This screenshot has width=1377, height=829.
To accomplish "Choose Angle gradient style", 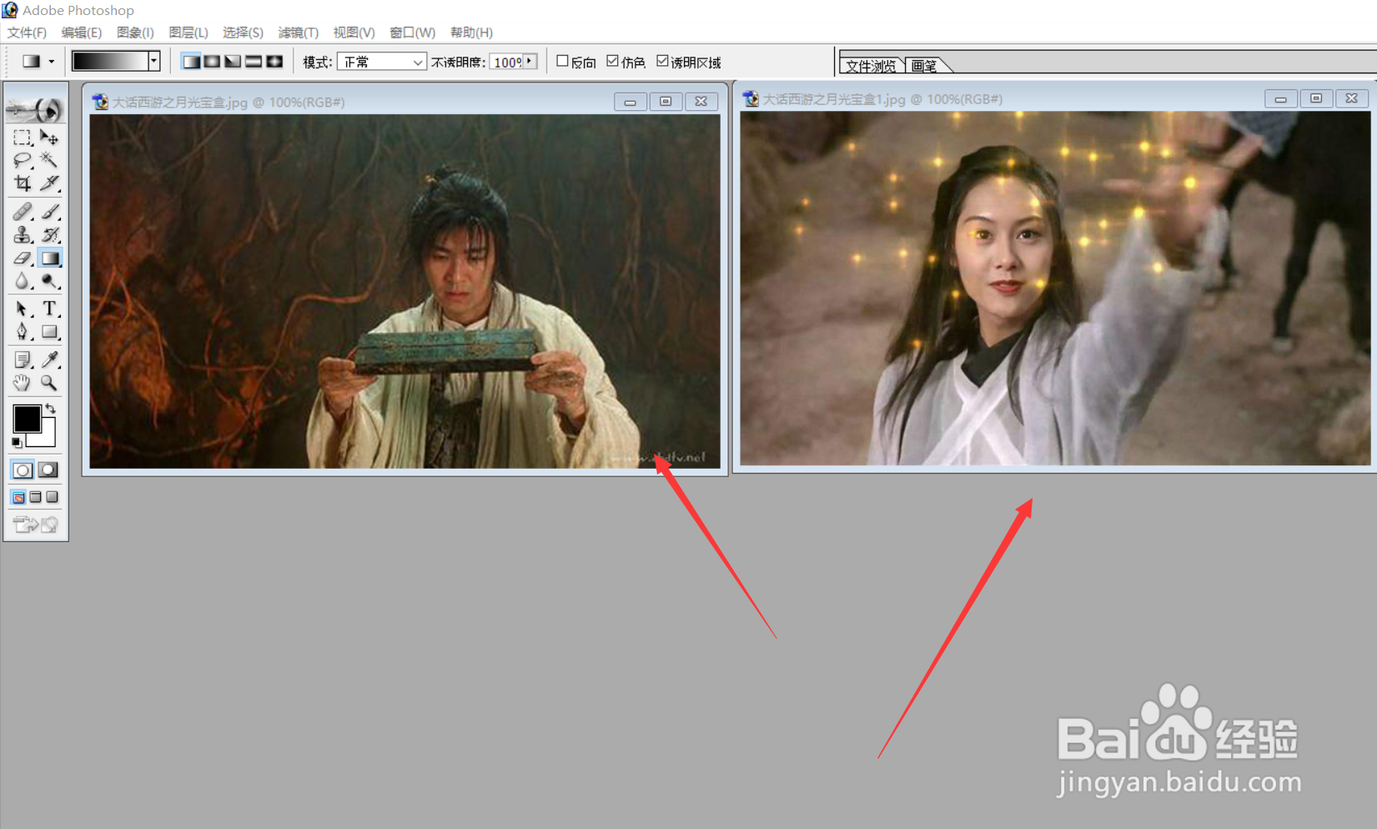I will pos(233,61).
